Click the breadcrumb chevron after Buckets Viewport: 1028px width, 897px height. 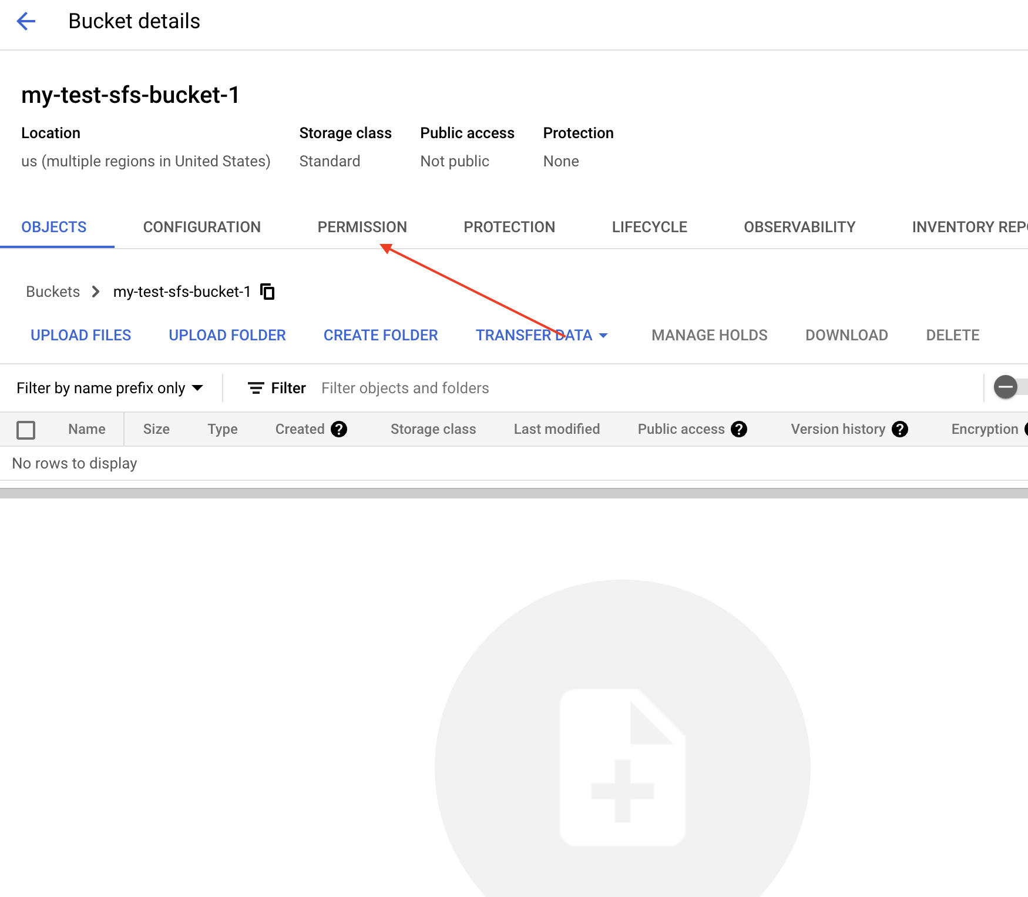coord(96,292)
